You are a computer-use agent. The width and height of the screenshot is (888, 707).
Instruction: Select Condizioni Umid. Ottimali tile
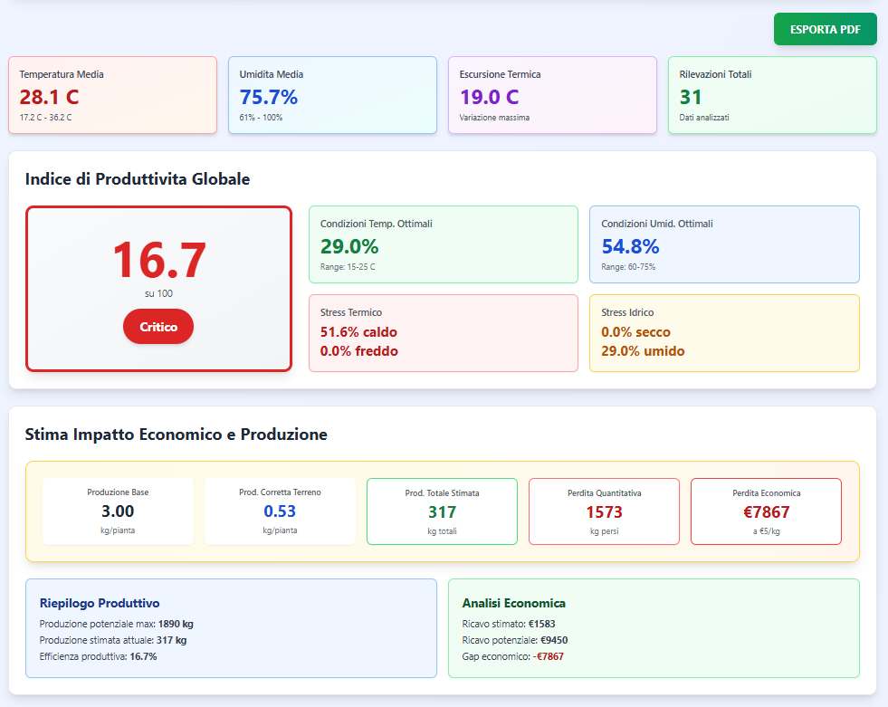click(723, 244)
